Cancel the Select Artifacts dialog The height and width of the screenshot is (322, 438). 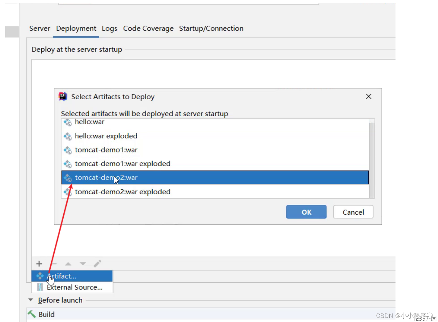pos(353,212)
